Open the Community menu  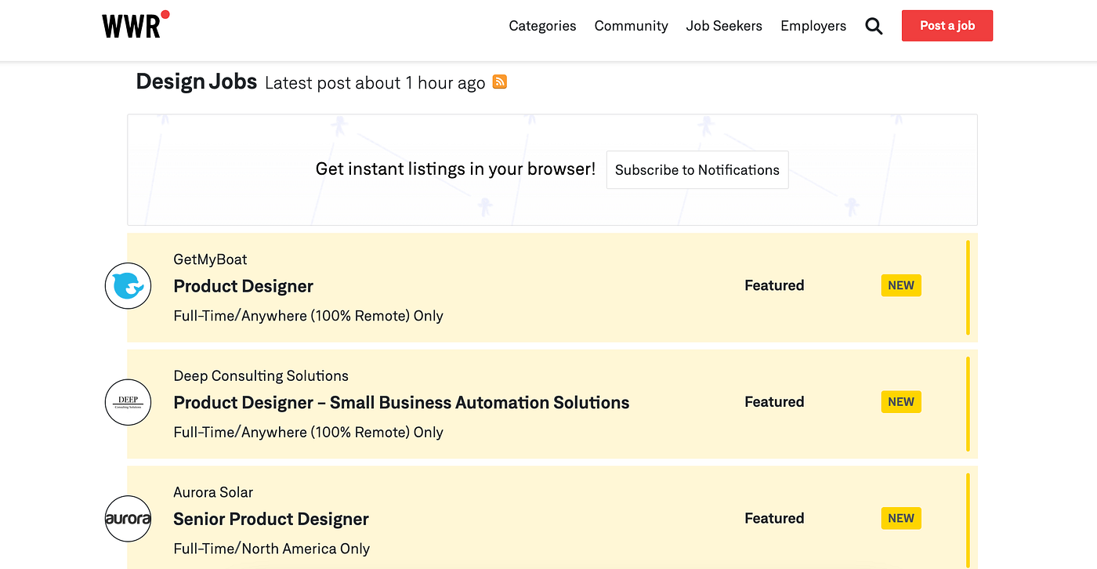[x=631, y=26]
